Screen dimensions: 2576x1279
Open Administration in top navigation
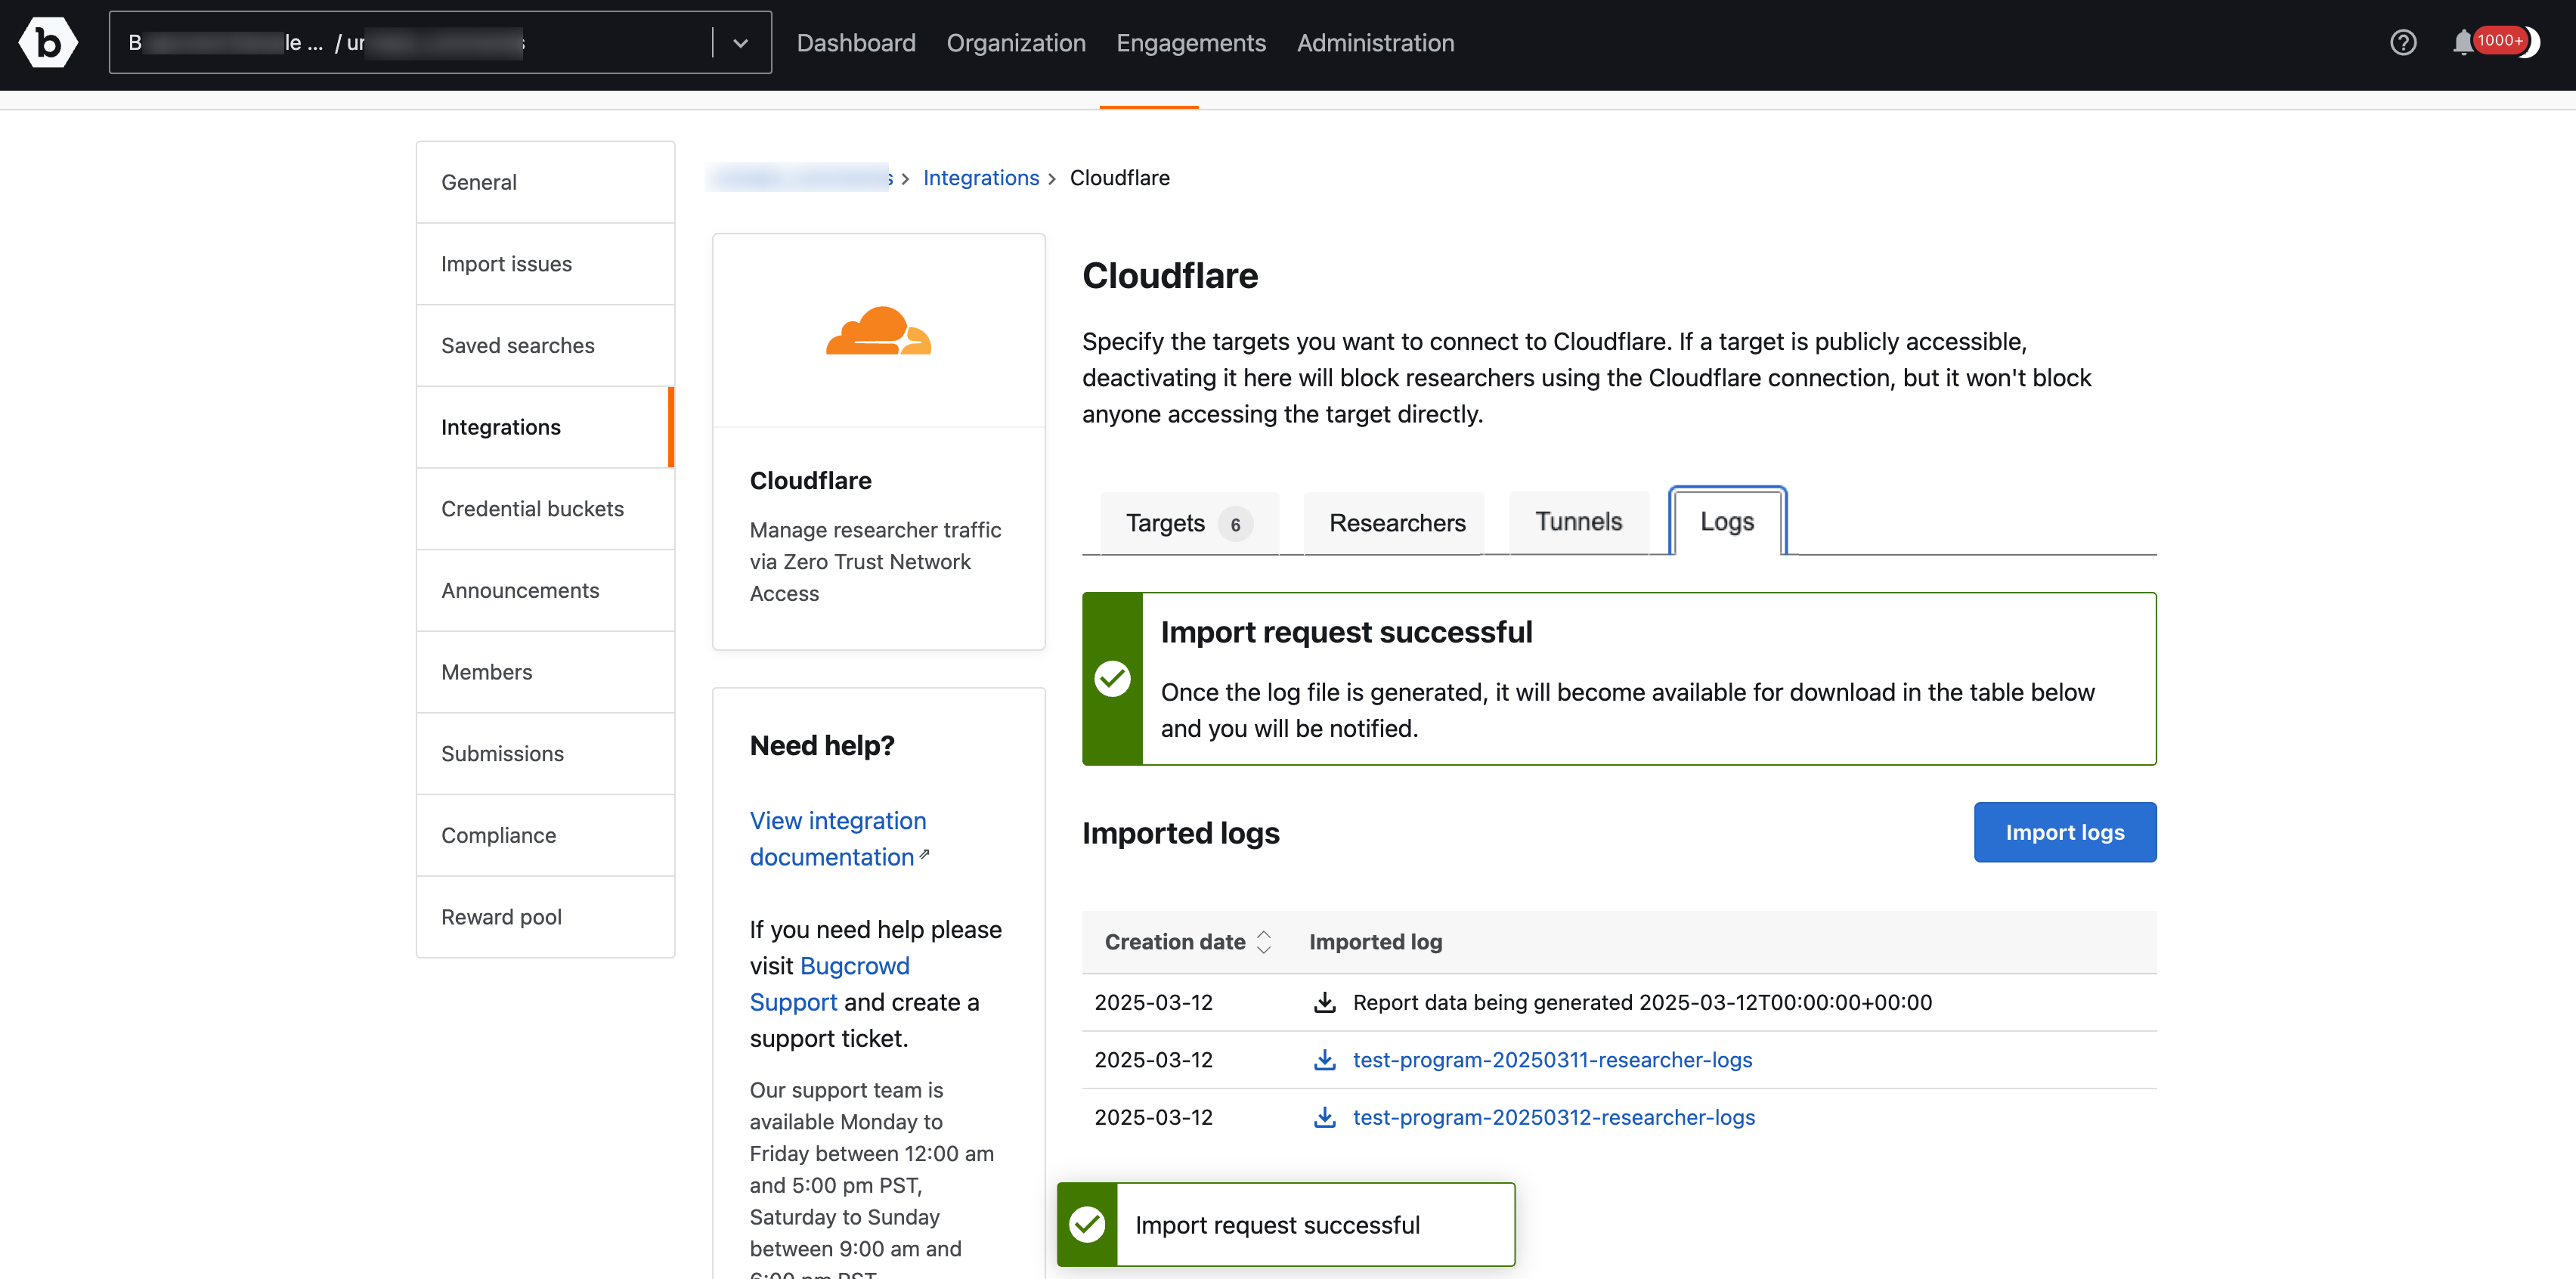pos(1375,43)
